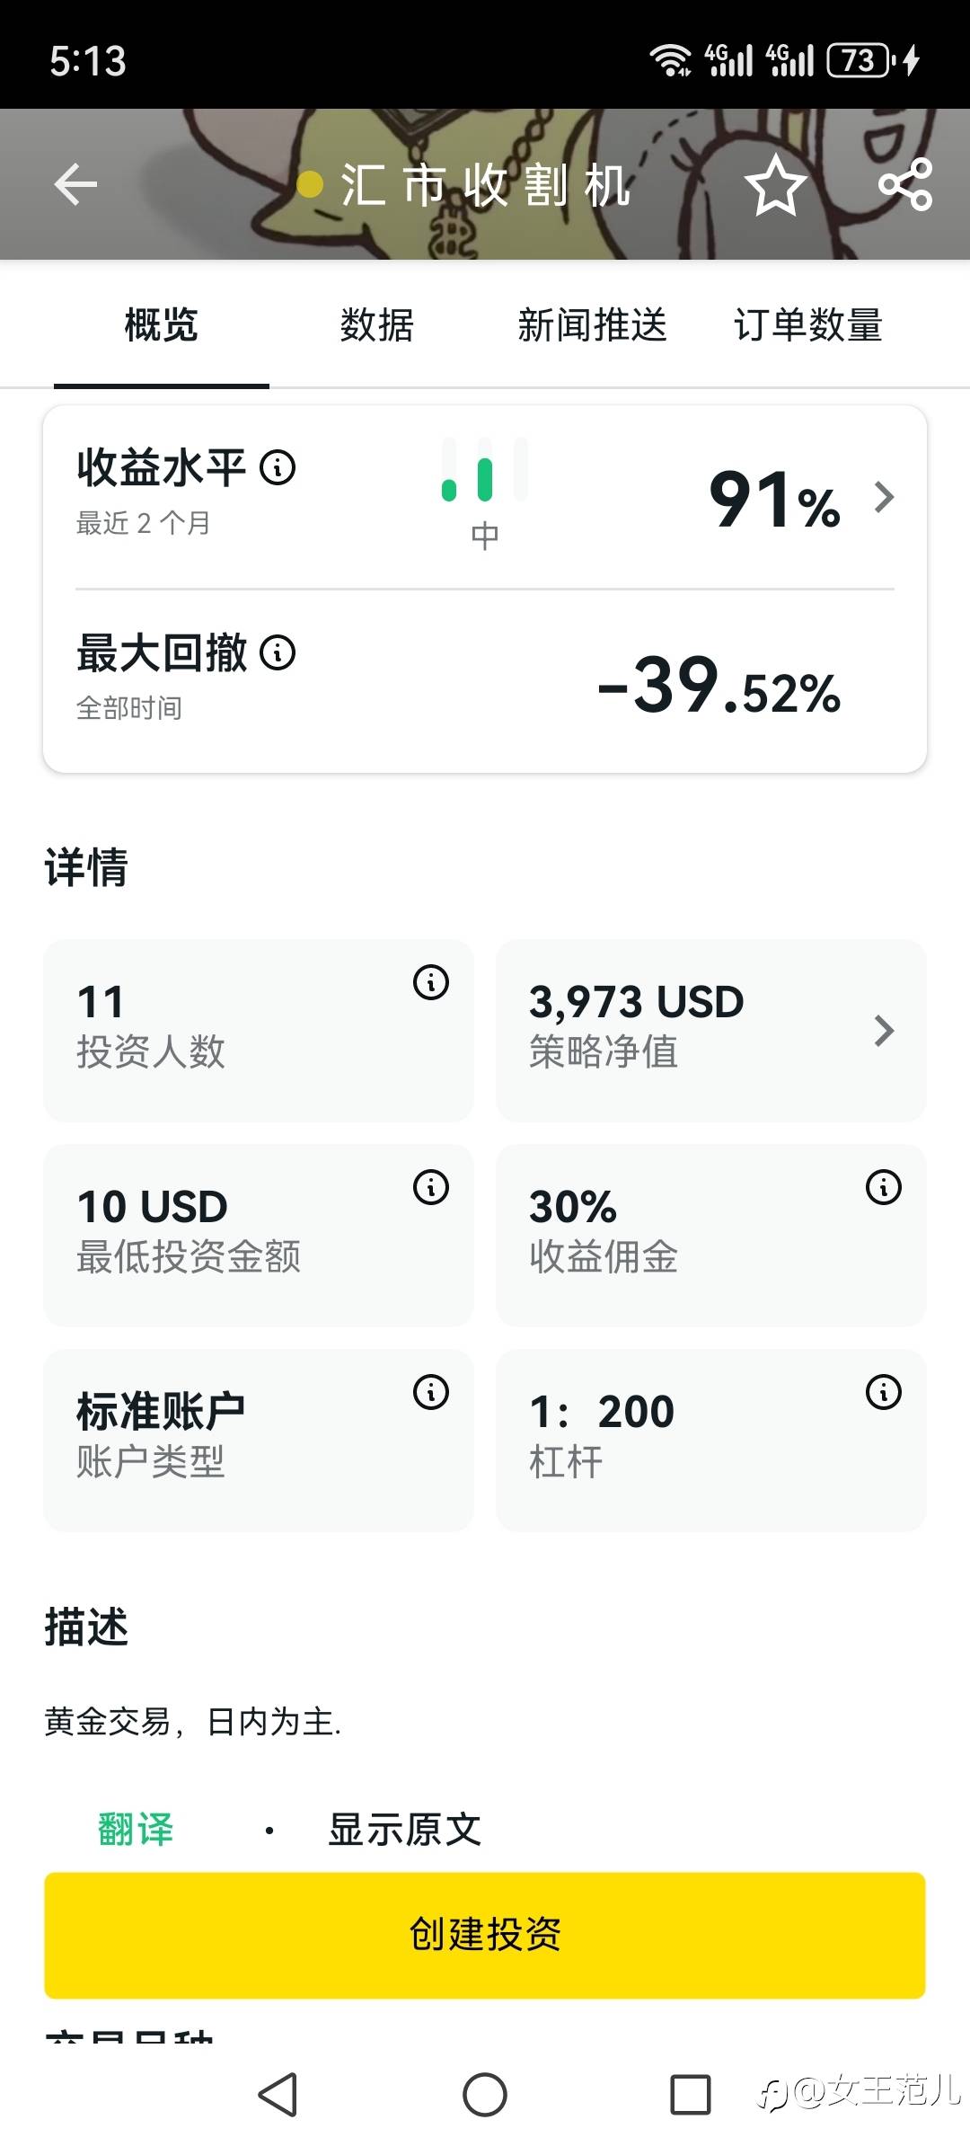
Task: Show info for 杠杆 card
Action: 884,1392
